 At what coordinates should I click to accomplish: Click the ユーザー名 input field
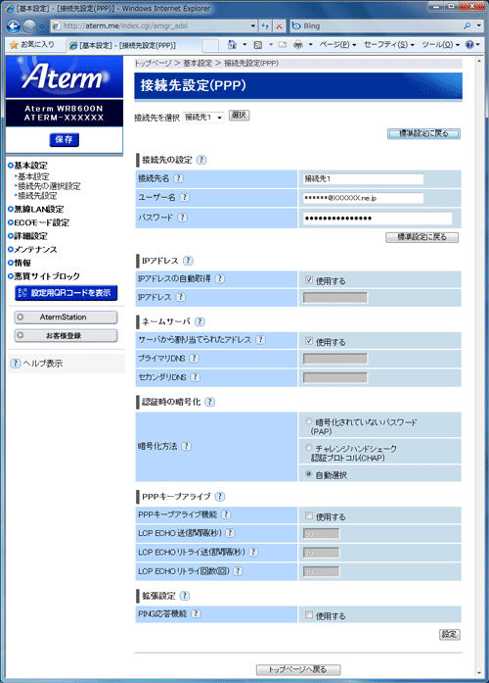(x=363, y=198)
